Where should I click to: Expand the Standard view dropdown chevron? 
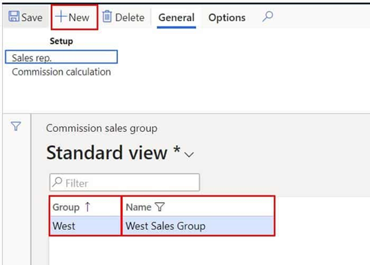tap(189, 155)
